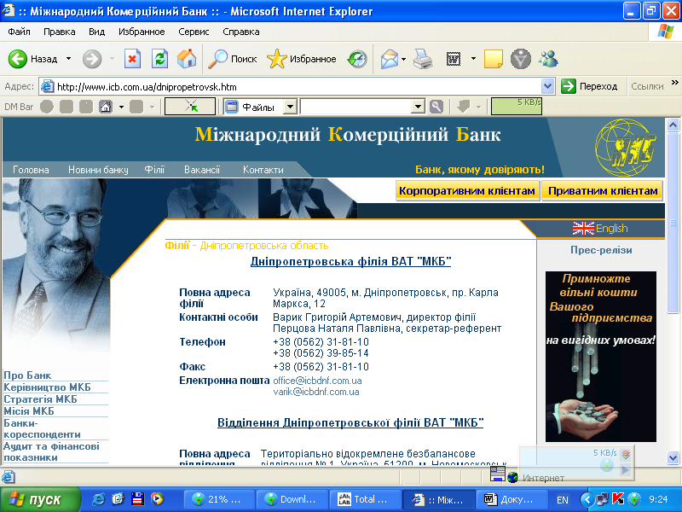Open Аудит та фінансові показники link
This screenshot has width=682, height=512.
[51, 451]
